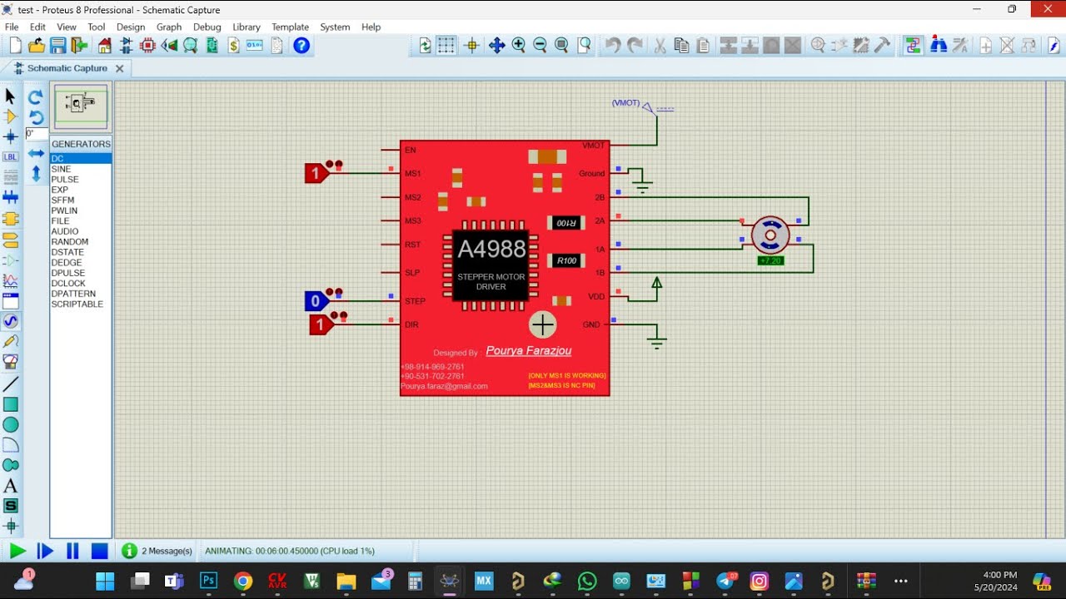This screenshot has width=1066, height=599.
Task: Select the Wire Label LBL tool
Action: tap(11, 156)
